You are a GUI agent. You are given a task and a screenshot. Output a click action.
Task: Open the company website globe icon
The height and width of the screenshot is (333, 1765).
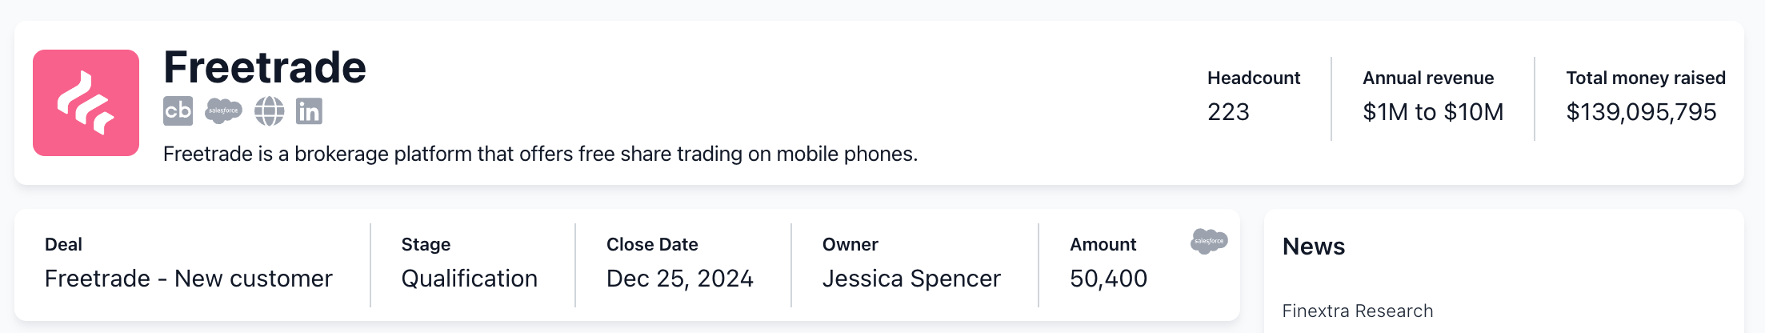(x=269, y=111)
